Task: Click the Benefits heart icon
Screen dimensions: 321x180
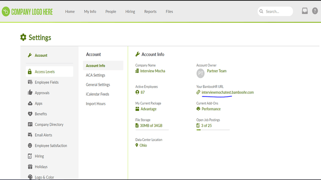Action: (x=30, y=114)
